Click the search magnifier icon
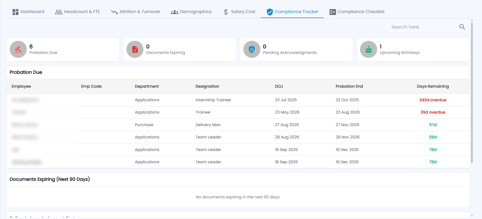Image resolution: width=482 pixels, height=219 pixels. pos(462,27)
